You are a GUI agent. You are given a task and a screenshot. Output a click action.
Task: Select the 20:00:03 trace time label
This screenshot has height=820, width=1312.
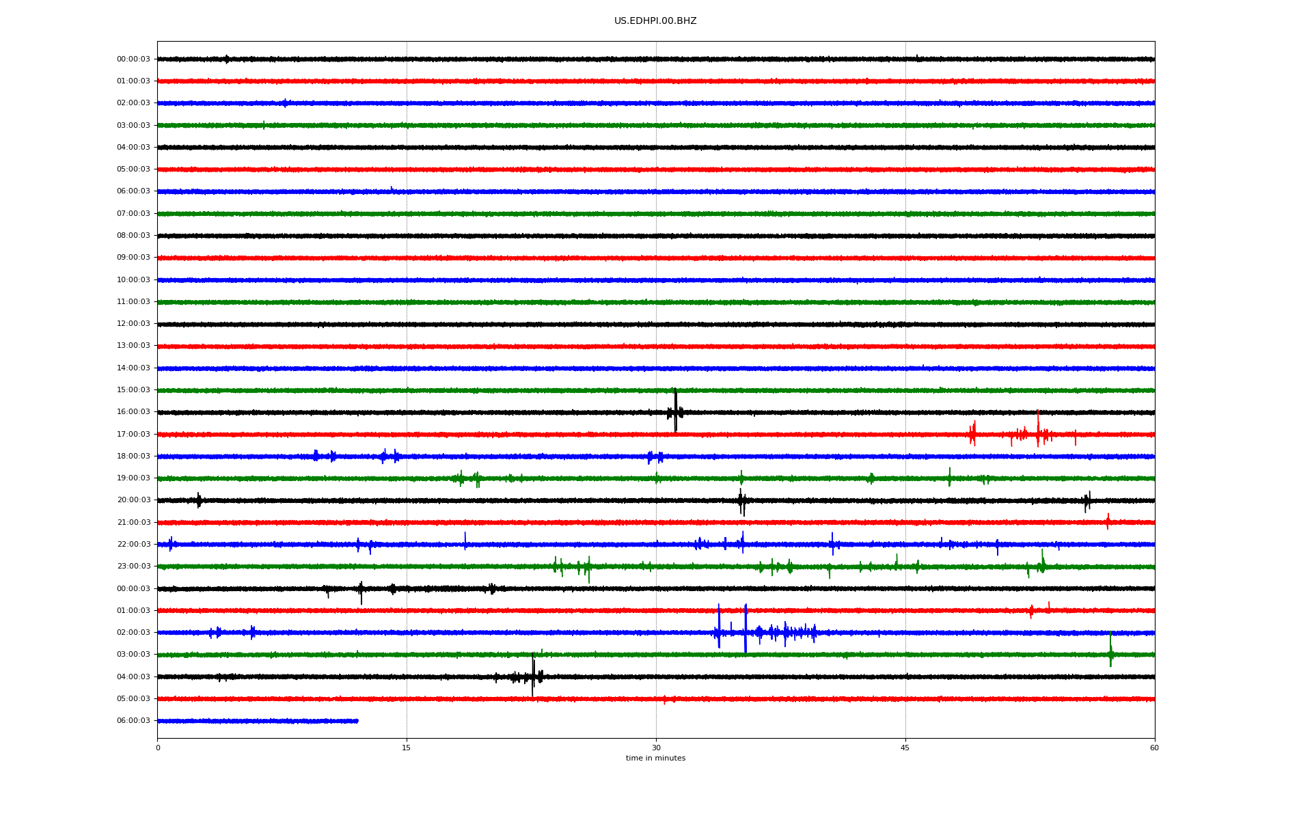(133, 500)
